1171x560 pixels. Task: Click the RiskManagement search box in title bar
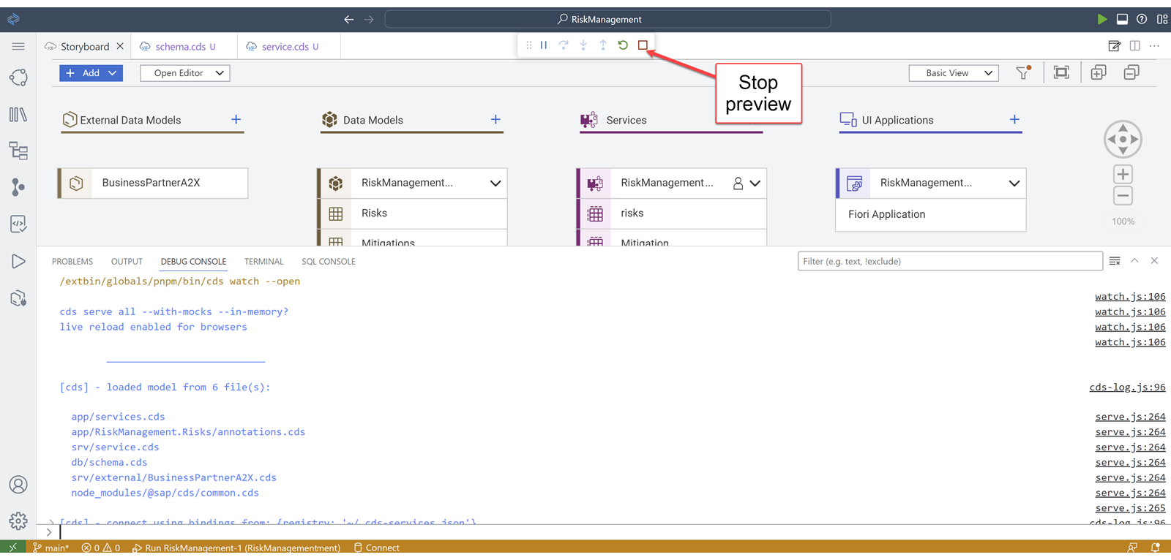[x=607, y=19]
